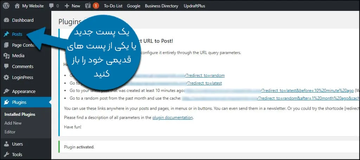Click the Page Content pages icon

[x=6, y=45]
